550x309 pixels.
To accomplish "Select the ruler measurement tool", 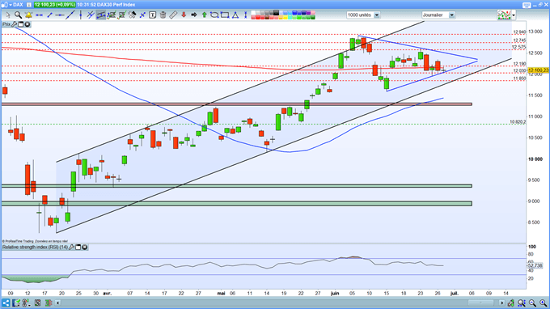I will (173, 15).
